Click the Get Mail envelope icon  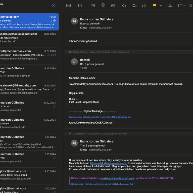pyautogui.click(x=68, y=6)
